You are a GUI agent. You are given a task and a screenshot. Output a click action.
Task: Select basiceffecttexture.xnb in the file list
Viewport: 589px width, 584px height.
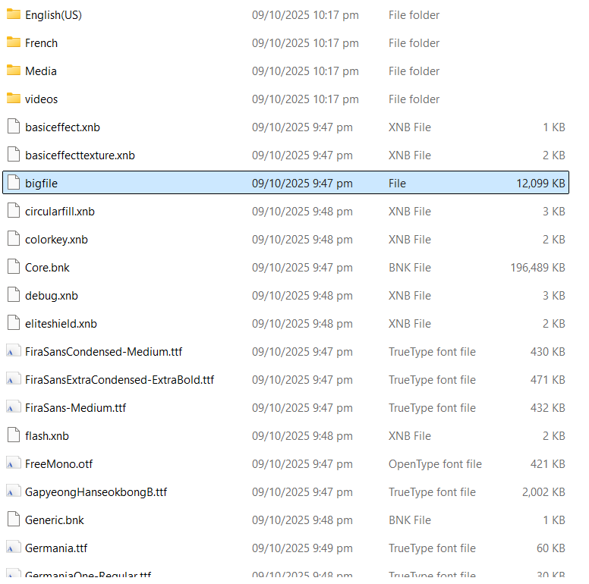click(80, 155)
